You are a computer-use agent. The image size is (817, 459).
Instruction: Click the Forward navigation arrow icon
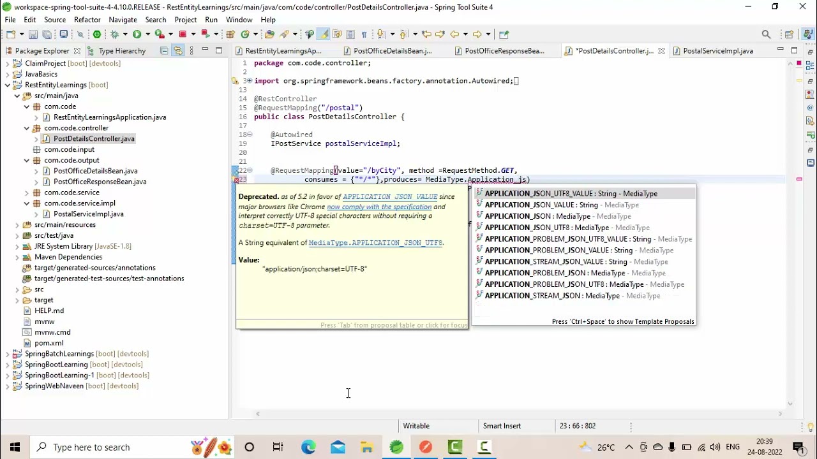point(477,34)
